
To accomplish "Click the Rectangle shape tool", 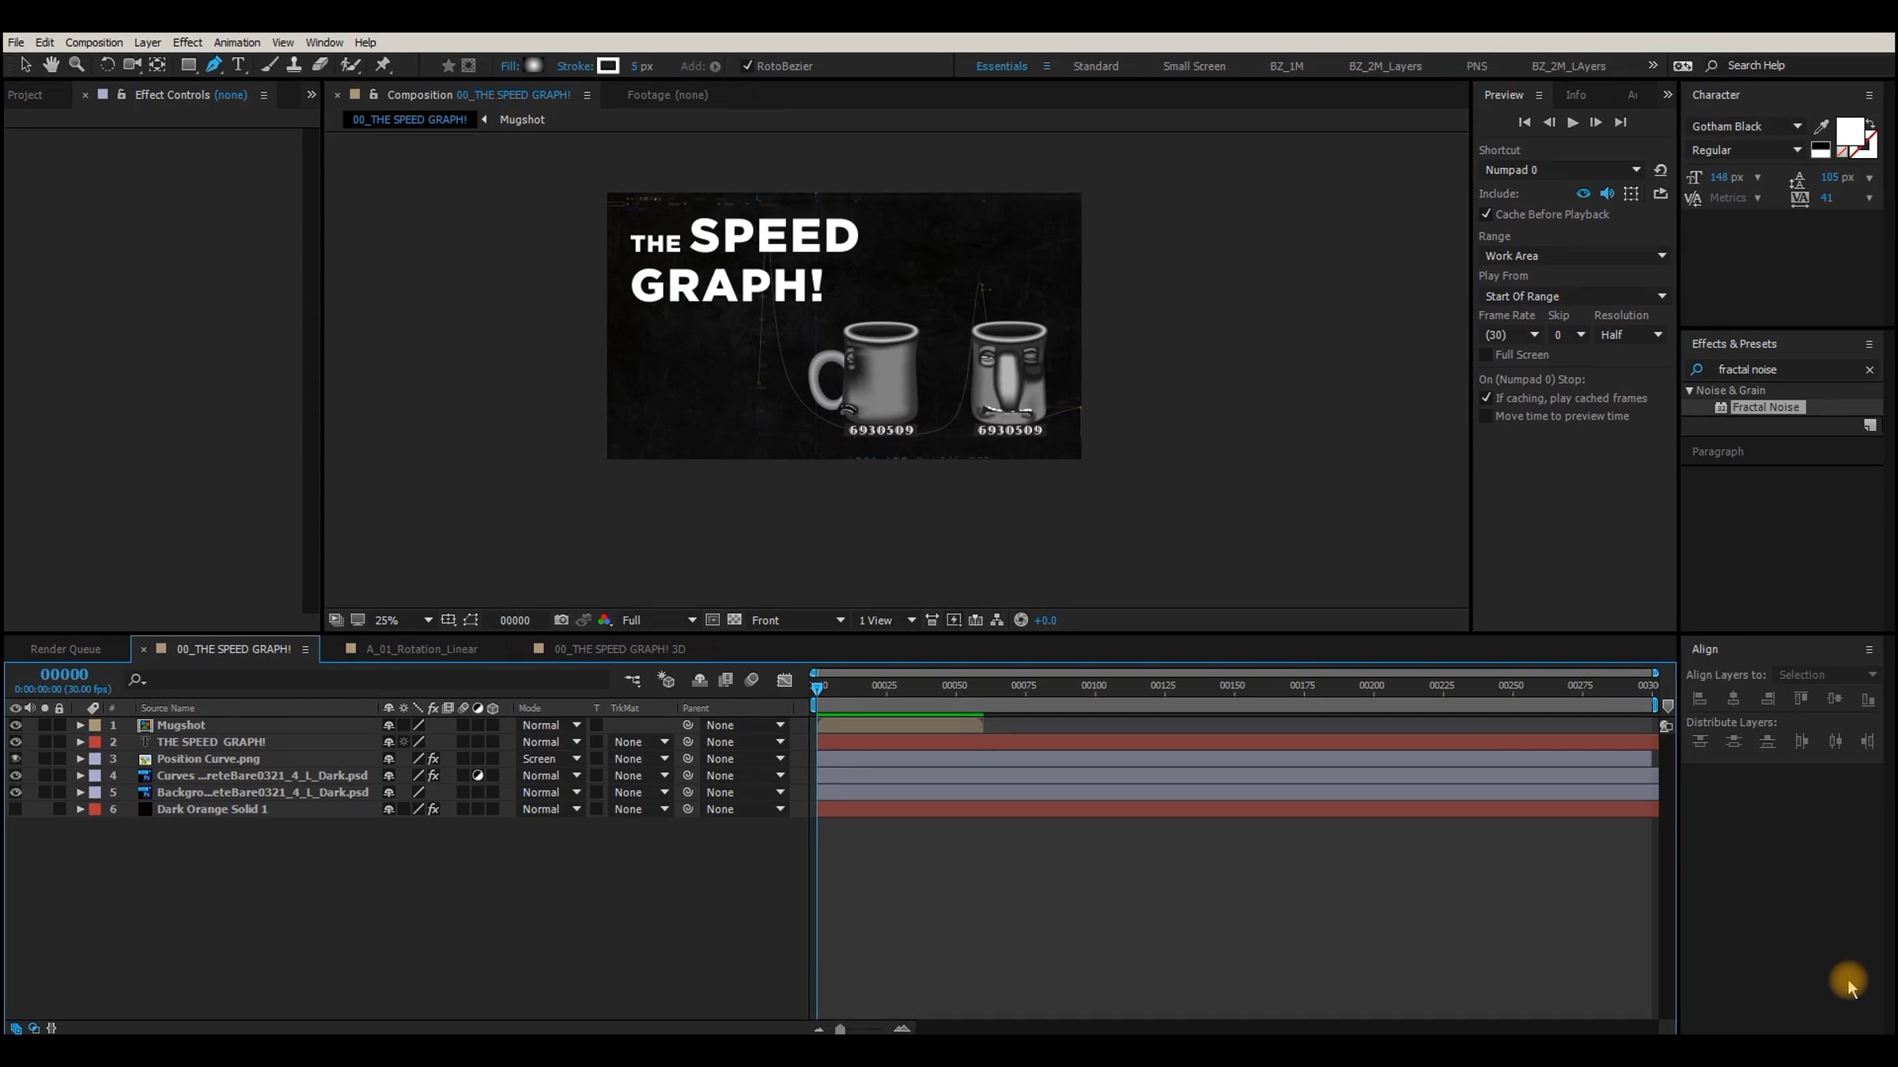I will (188, 65).
